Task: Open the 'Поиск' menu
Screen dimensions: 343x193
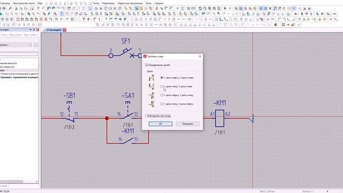Action: (95, 3)
